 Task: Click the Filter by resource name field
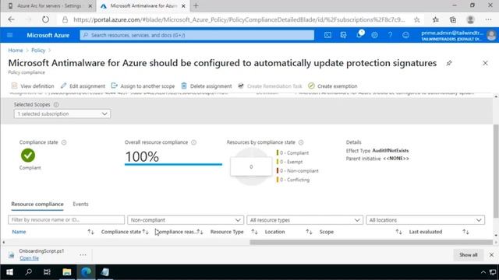[x=66, y=219]
